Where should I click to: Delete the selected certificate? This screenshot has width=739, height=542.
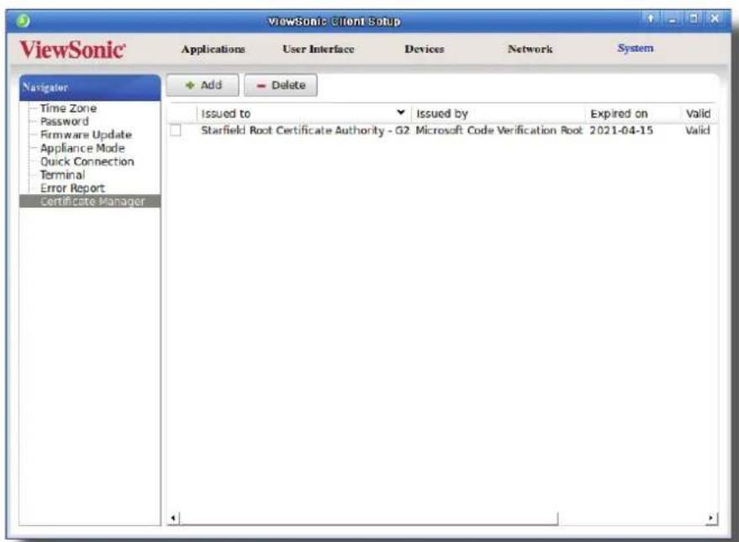coord(281,85)
